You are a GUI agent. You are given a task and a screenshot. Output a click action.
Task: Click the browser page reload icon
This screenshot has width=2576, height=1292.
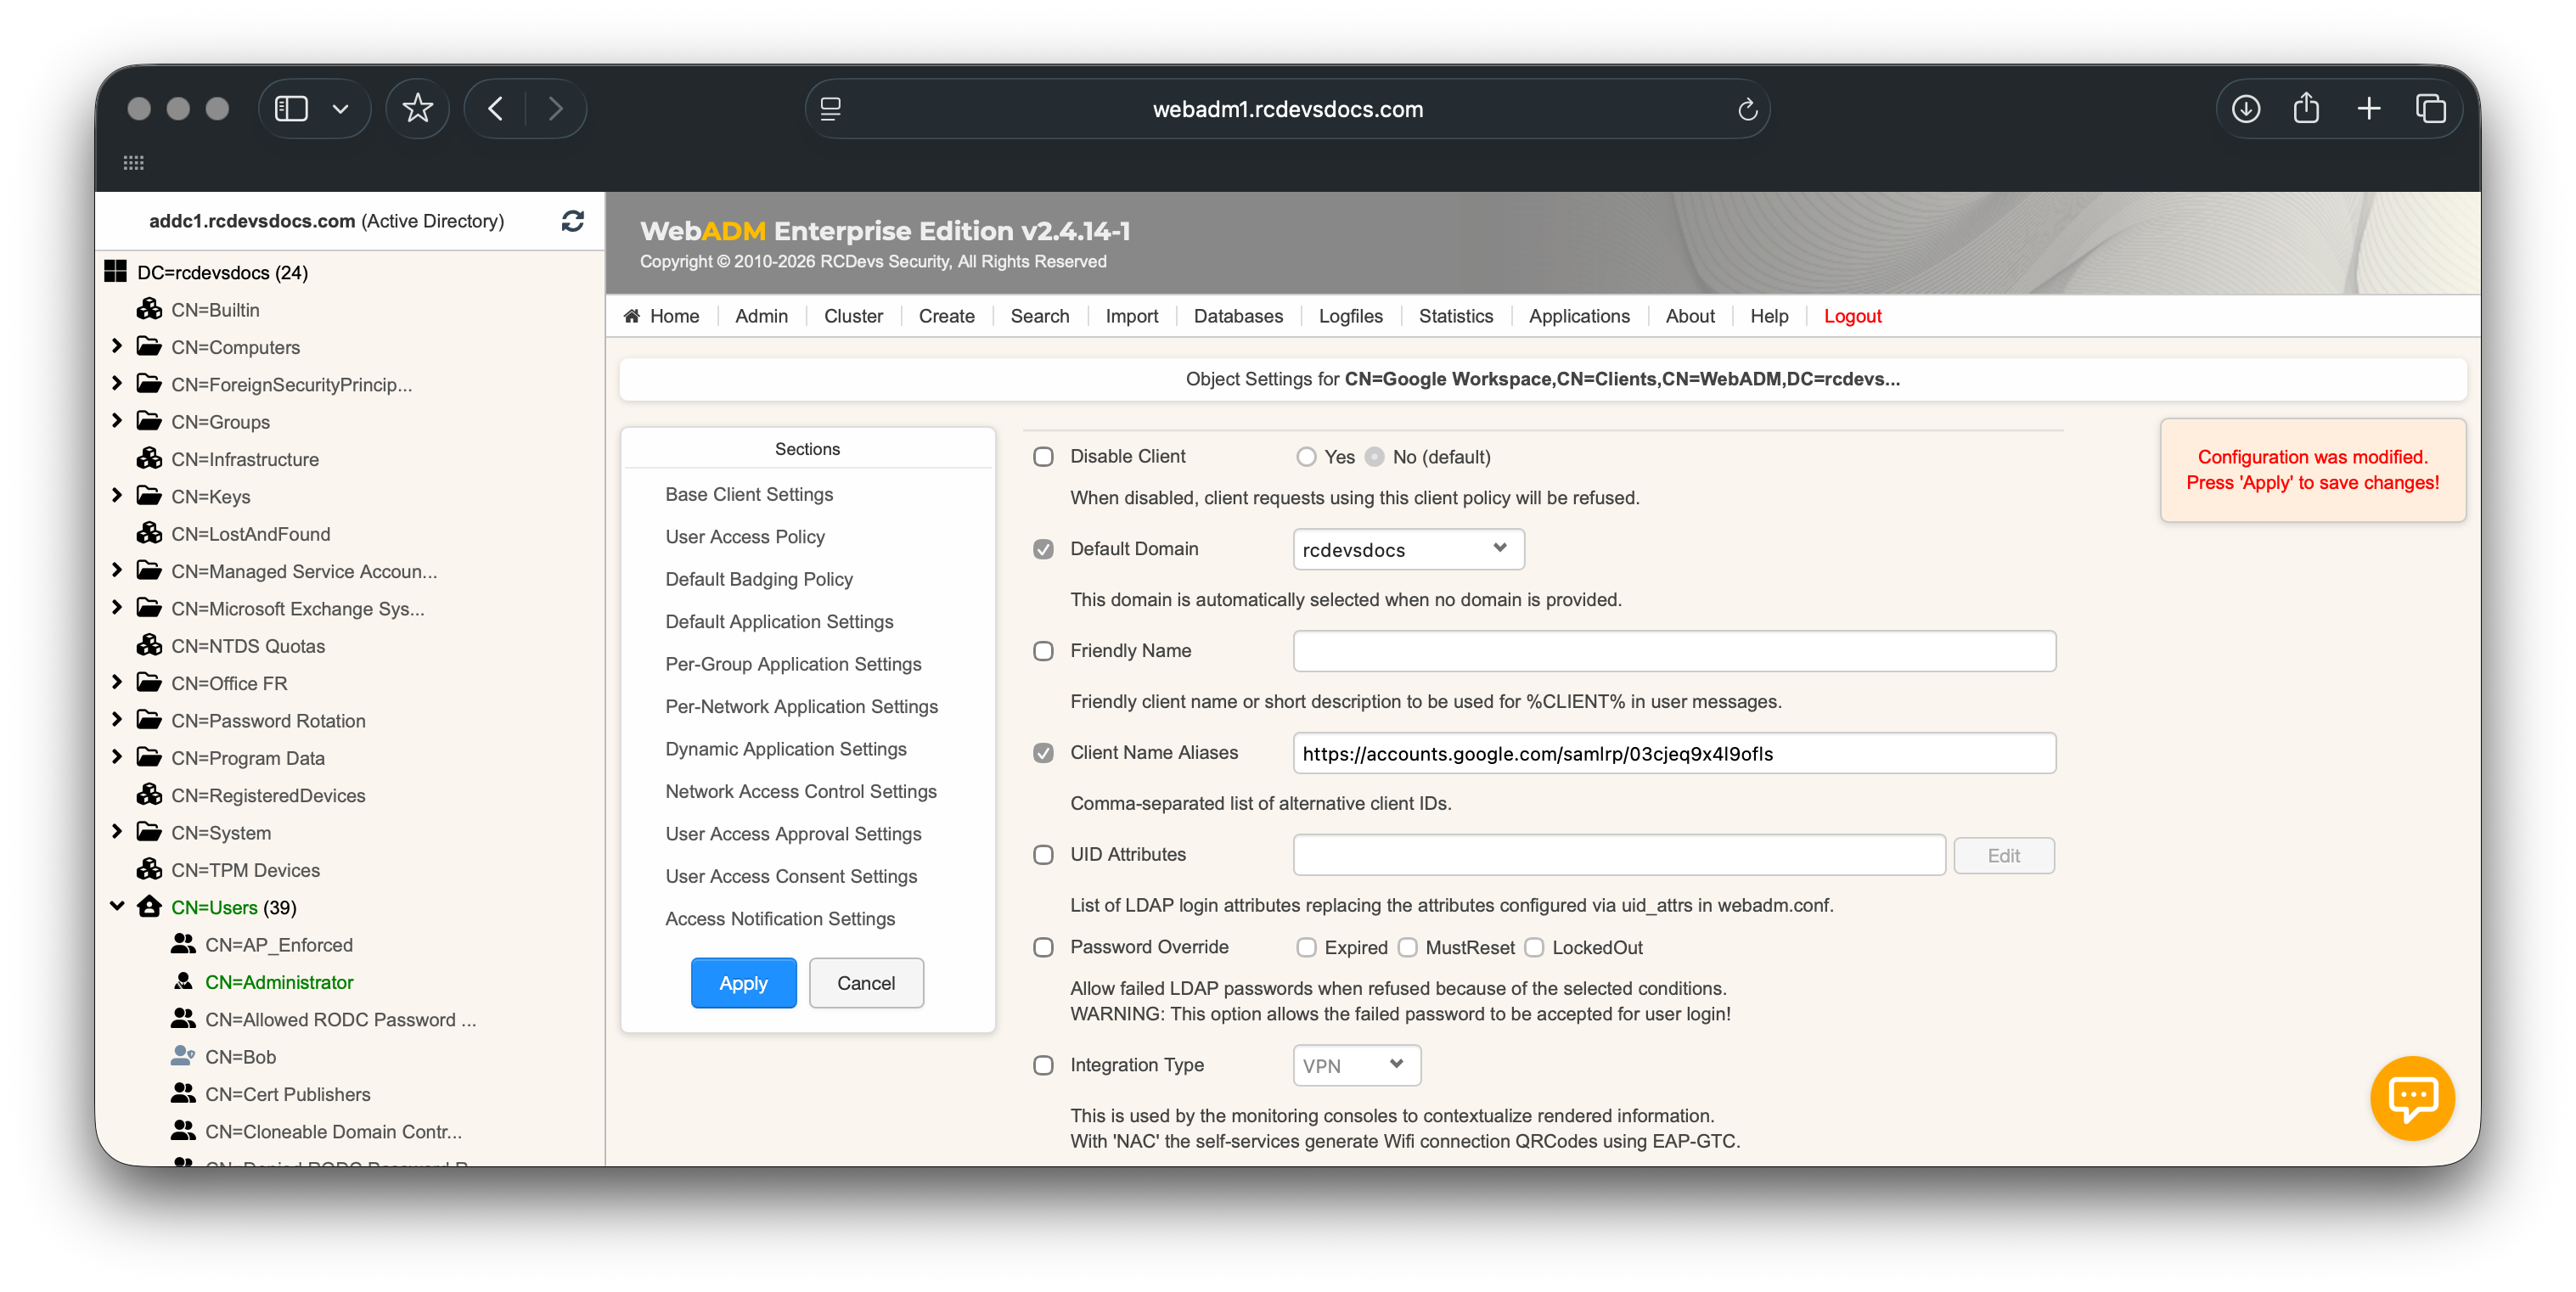pyautogui.click(x=1747, y=109)
